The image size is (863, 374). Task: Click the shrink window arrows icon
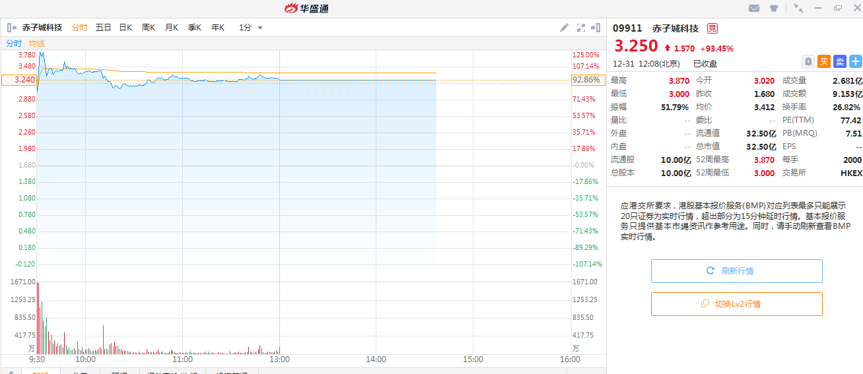point(798,8)
